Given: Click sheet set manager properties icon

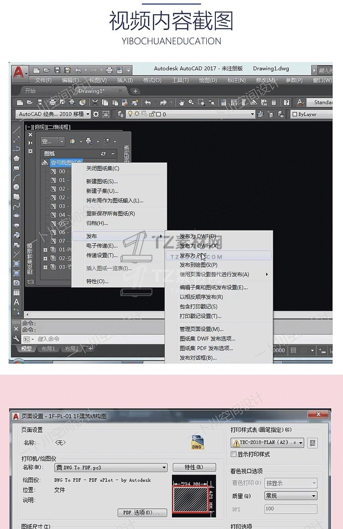Looking at the screenshot, I should (x=30, y=151).
